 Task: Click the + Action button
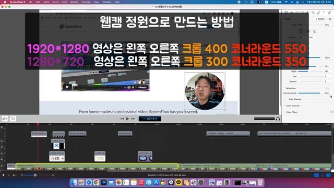coord(320,19)
